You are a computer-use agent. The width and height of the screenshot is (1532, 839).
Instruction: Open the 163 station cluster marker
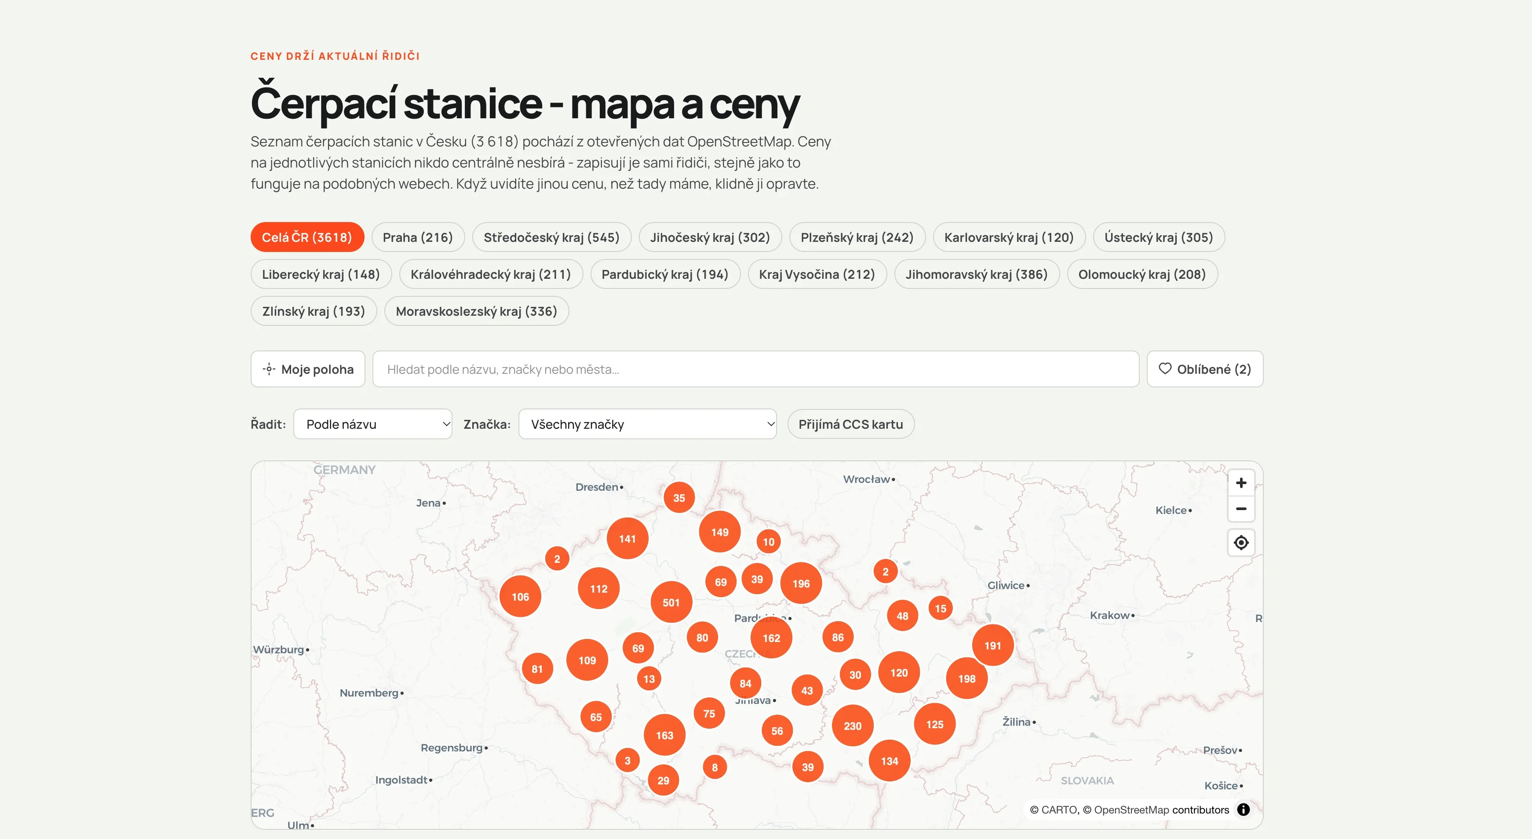click(x=664, y=736)
